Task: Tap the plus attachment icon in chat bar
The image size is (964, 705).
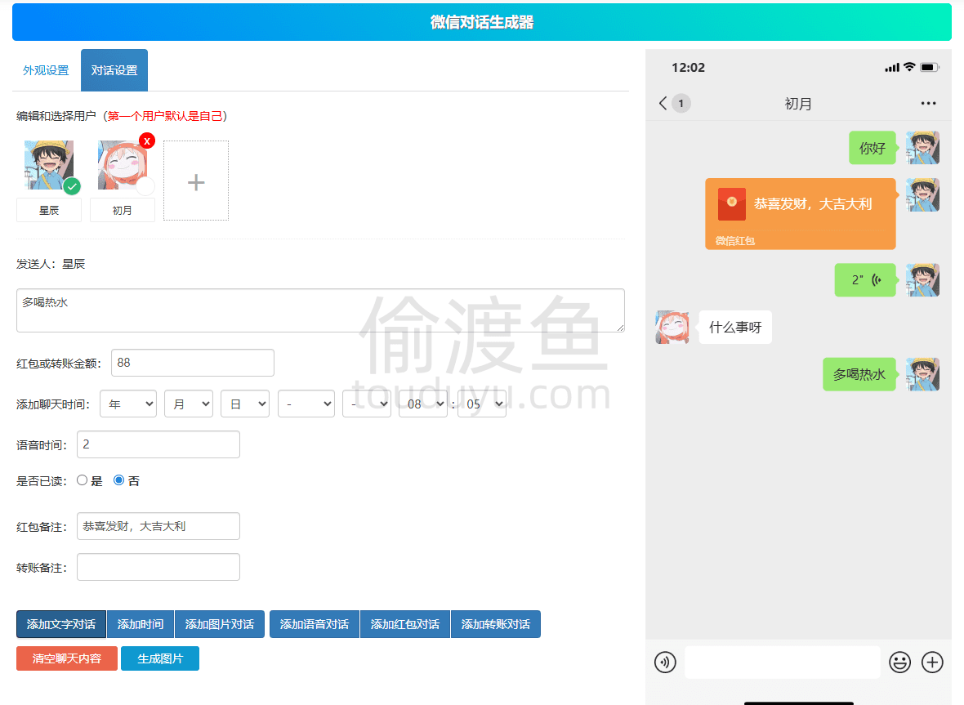Action: tap(933, 662)
